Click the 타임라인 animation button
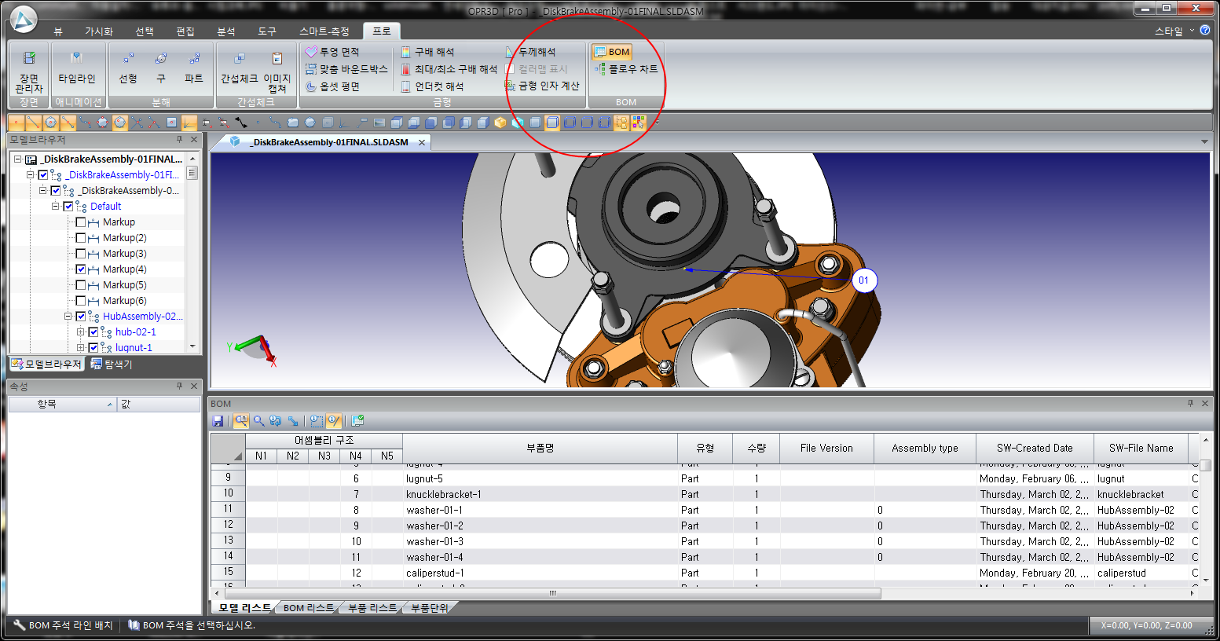This screenshot has width=1220, height=641. click(x=76, y=71)
